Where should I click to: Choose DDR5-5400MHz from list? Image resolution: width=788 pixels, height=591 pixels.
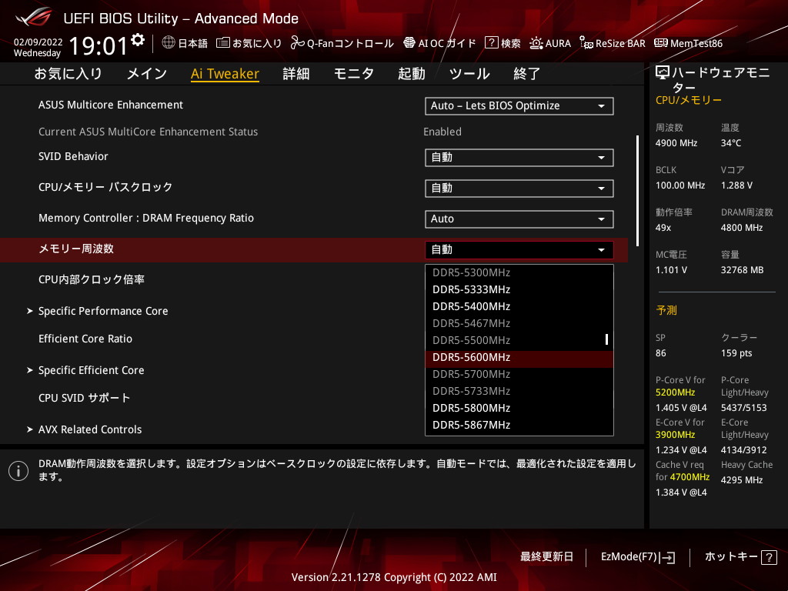[x=519, y=306]
